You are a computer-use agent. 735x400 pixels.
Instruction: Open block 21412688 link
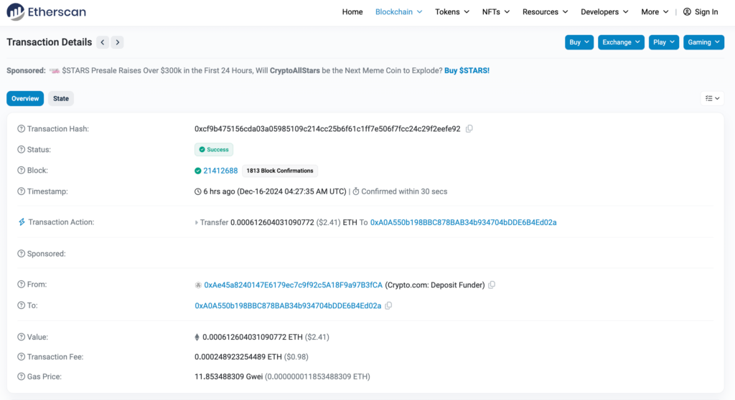coord(220,171)
